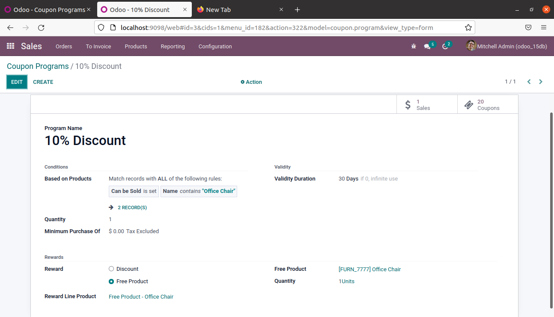
Task: Open the Products menu
Action: [136, 46]
